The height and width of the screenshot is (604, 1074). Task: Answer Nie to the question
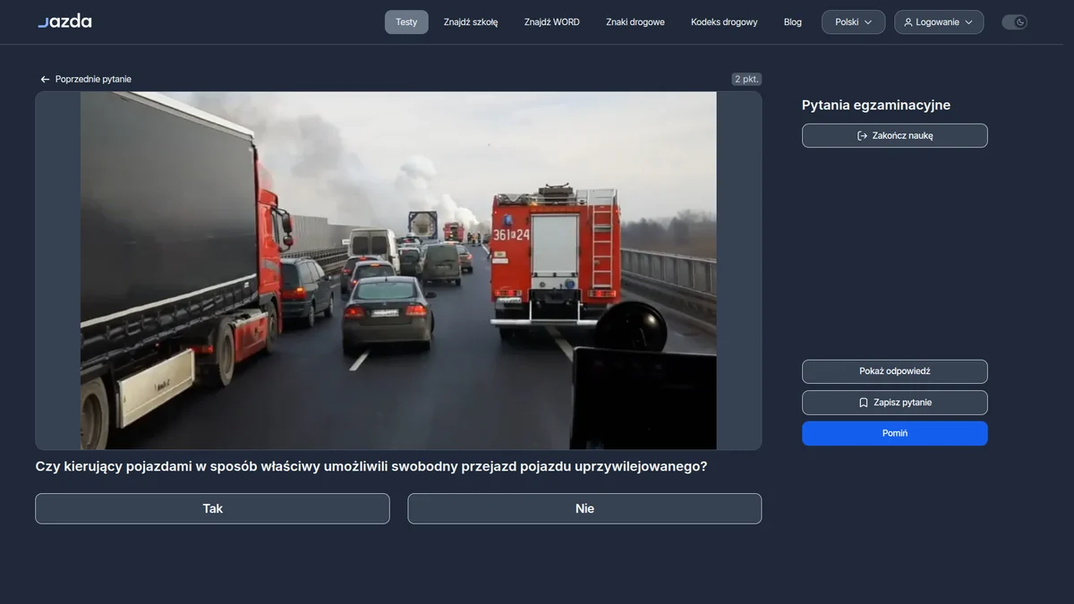pyautogui.click(x=584, y=508)
